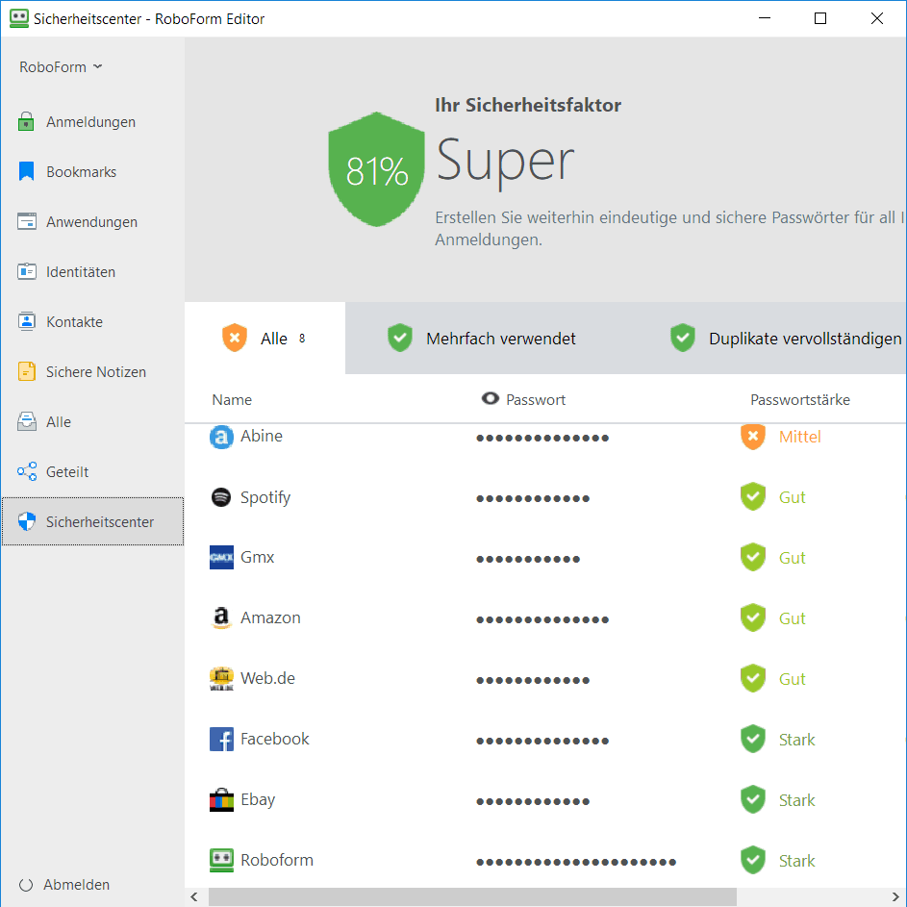Click the Stark rating text for Roboform

796,861
